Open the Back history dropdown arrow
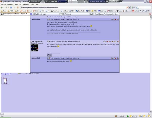 click(x=4, y=8)
